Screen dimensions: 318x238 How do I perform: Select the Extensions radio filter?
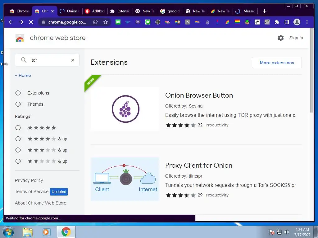(x=18, y=93)
